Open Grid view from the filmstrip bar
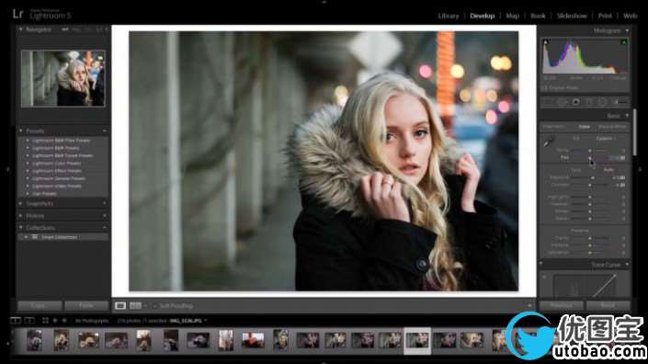This screenshot has width=648, height=364. [x=45, y=321]
